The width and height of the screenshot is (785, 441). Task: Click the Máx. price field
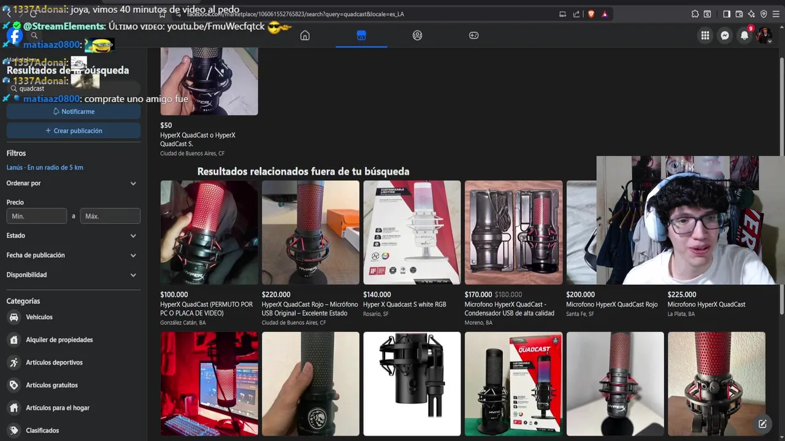110,216
